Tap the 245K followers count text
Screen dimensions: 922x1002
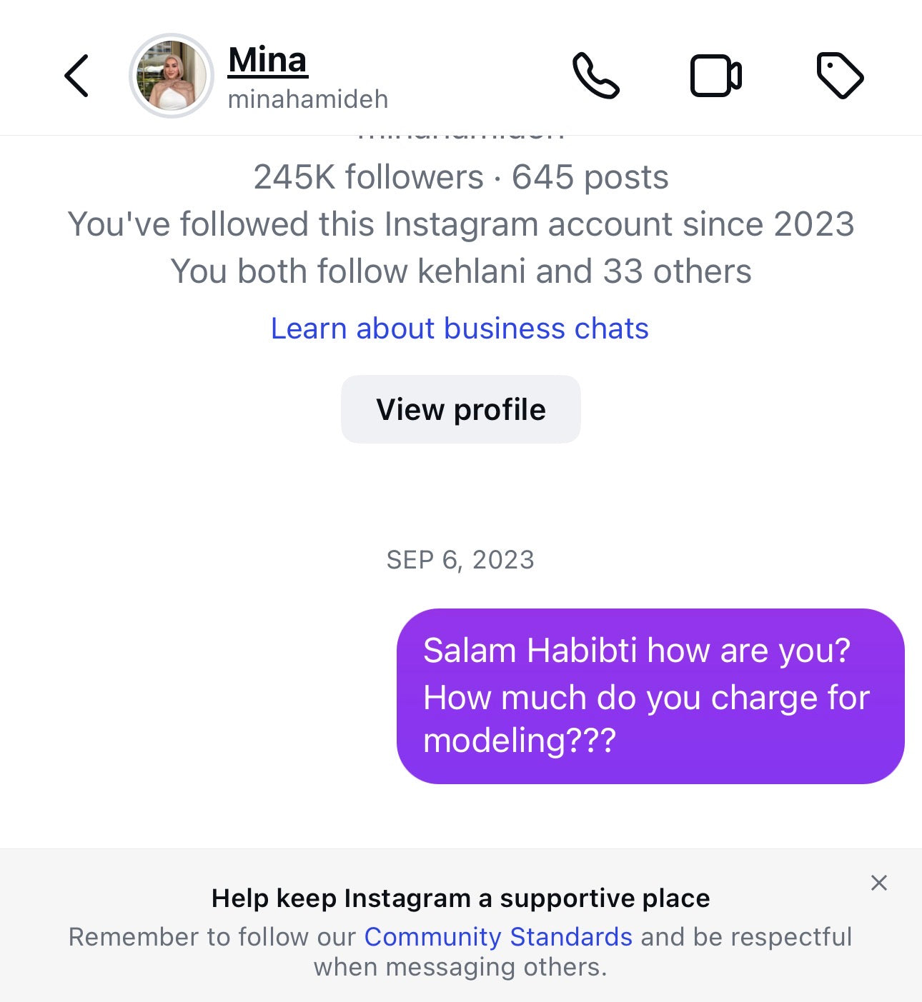tap(368, 177)
